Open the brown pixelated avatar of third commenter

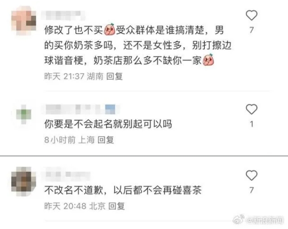23,181
